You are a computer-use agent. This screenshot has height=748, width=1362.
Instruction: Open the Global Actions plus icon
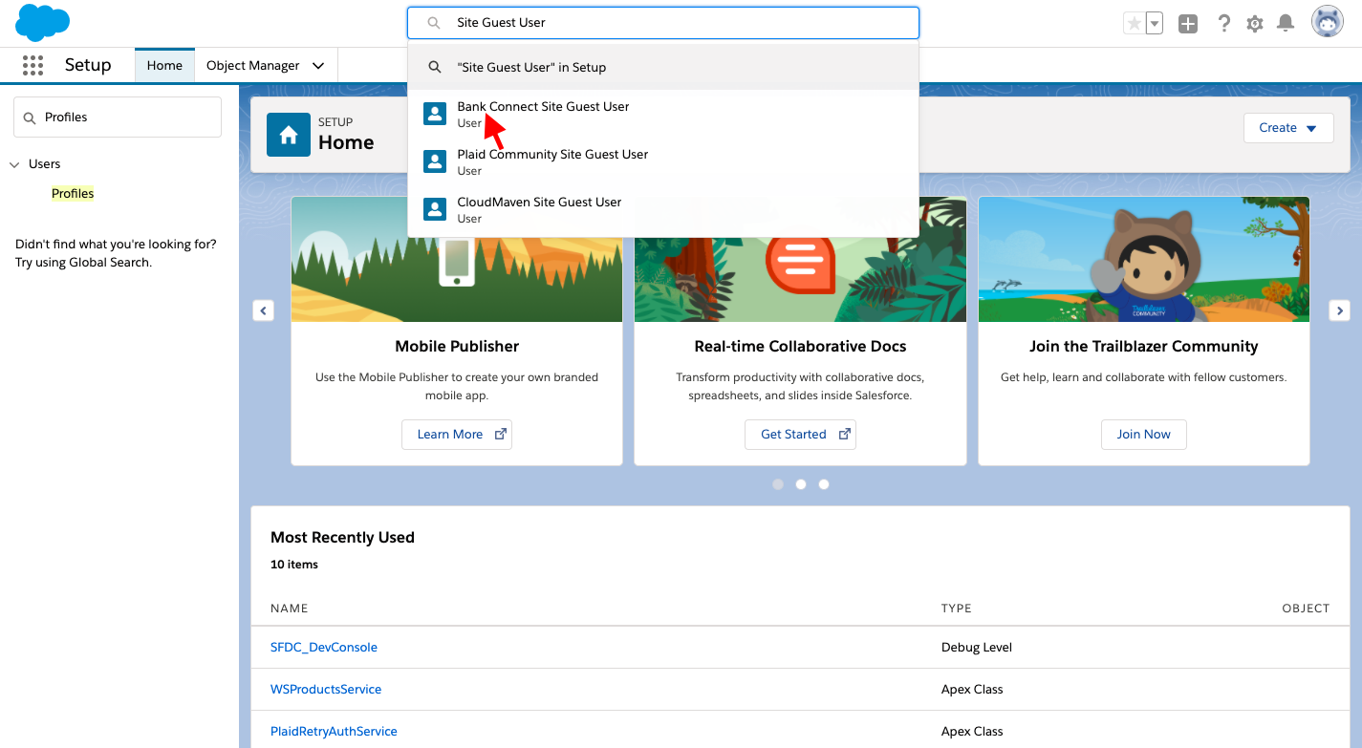click(1188, 24)
